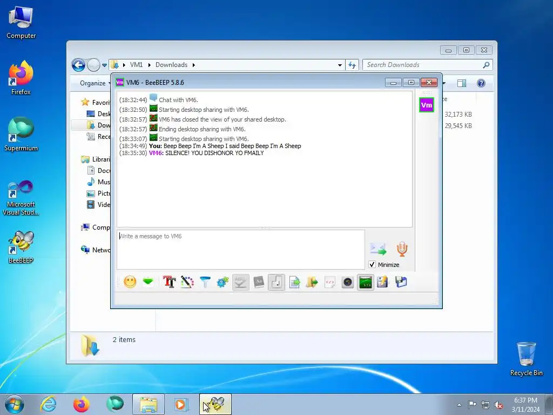Click the 'Chat with VM6.' log line
This screenshot has width=553, height=415.
click(178, 100)
